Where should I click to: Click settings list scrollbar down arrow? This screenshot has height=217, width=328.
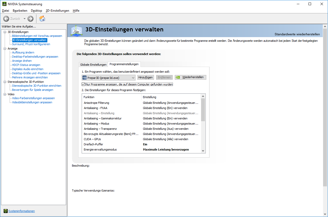click(203, 151)
